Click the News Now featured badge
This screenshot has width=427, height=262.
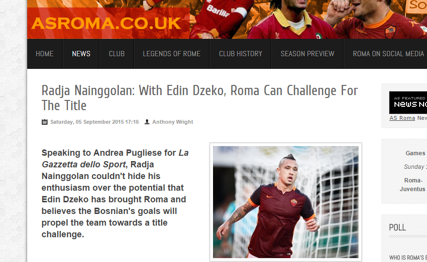pos(408,103)
